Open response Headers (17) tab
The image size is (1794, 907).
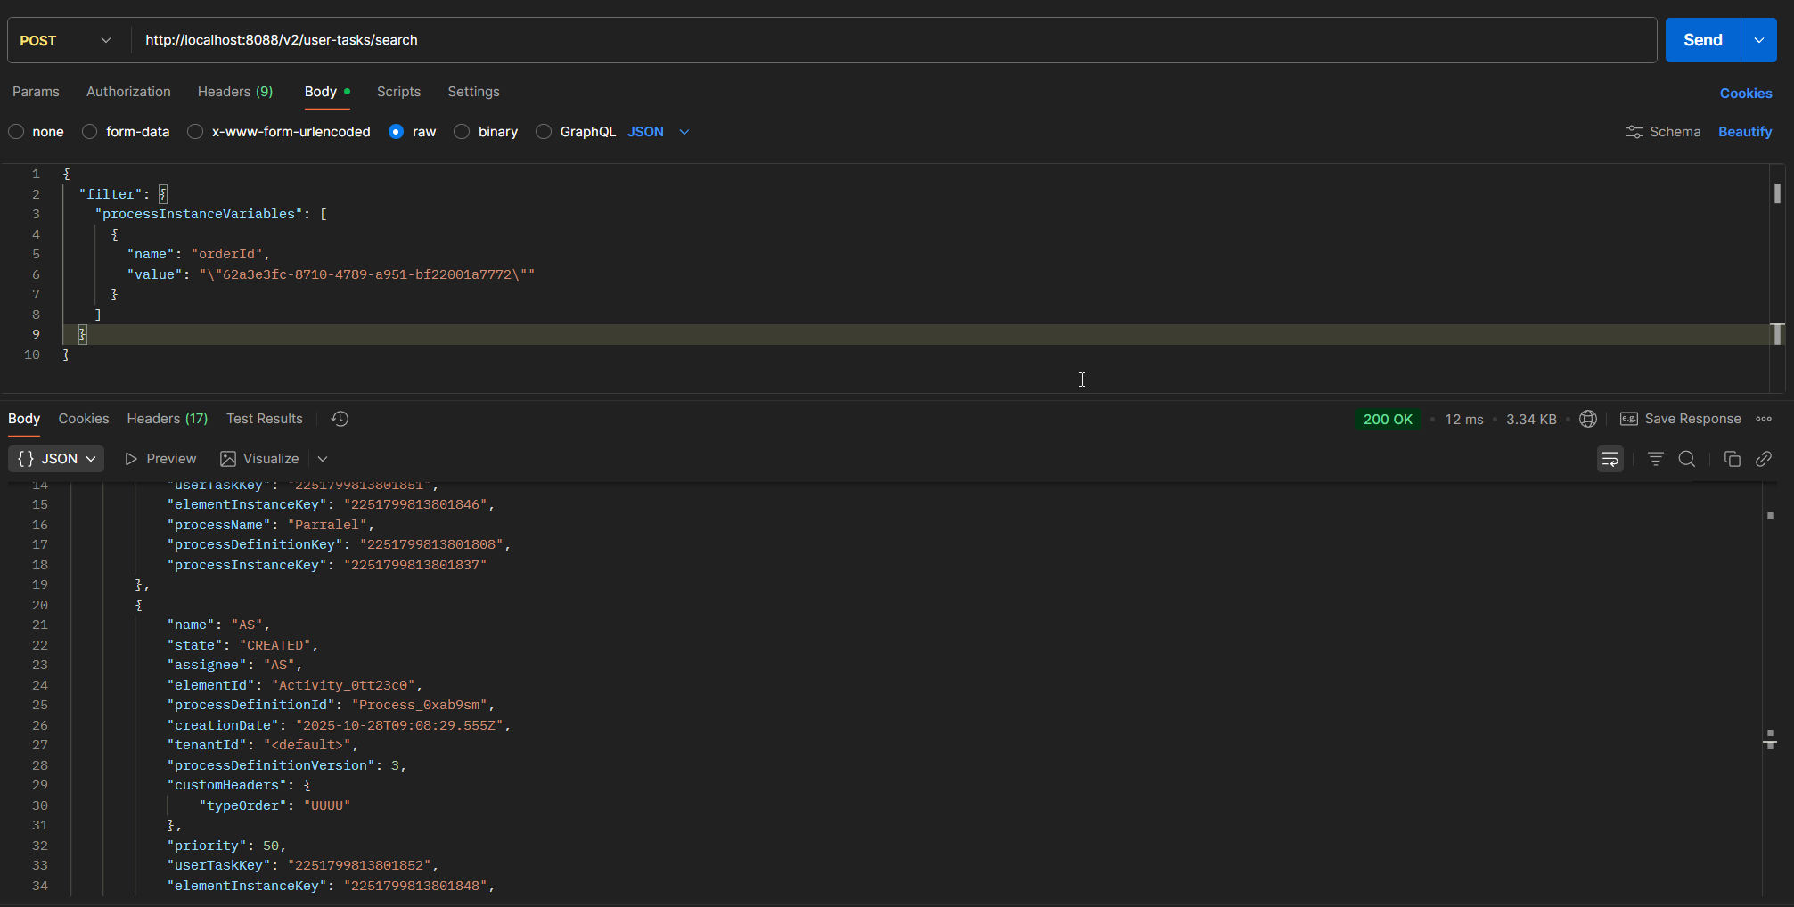click(168, 419)
